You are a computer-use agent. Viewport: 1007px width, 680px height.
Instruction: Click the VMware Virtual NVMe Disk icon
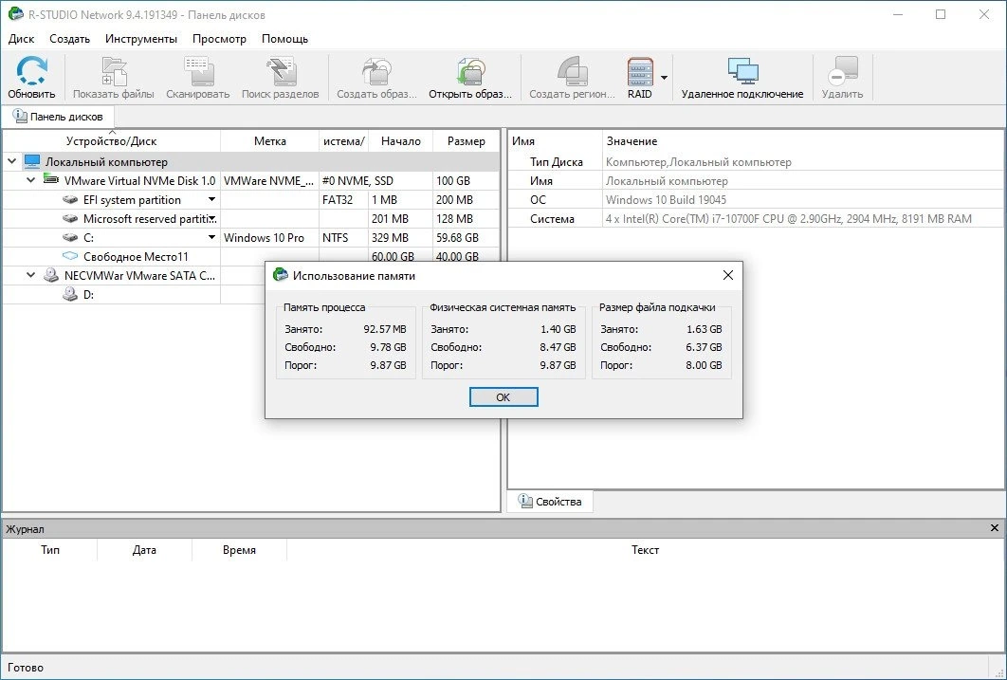coord(51,180)
